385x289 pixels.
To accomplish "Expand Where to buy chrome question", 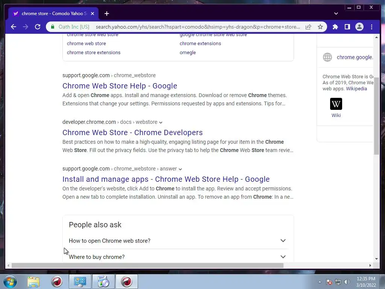I will [177, 257].
